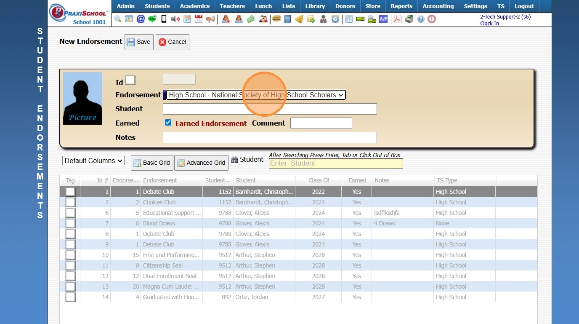Click the golden bell icon
Viewport: 579px width, 324px height.
coord(299,19)
